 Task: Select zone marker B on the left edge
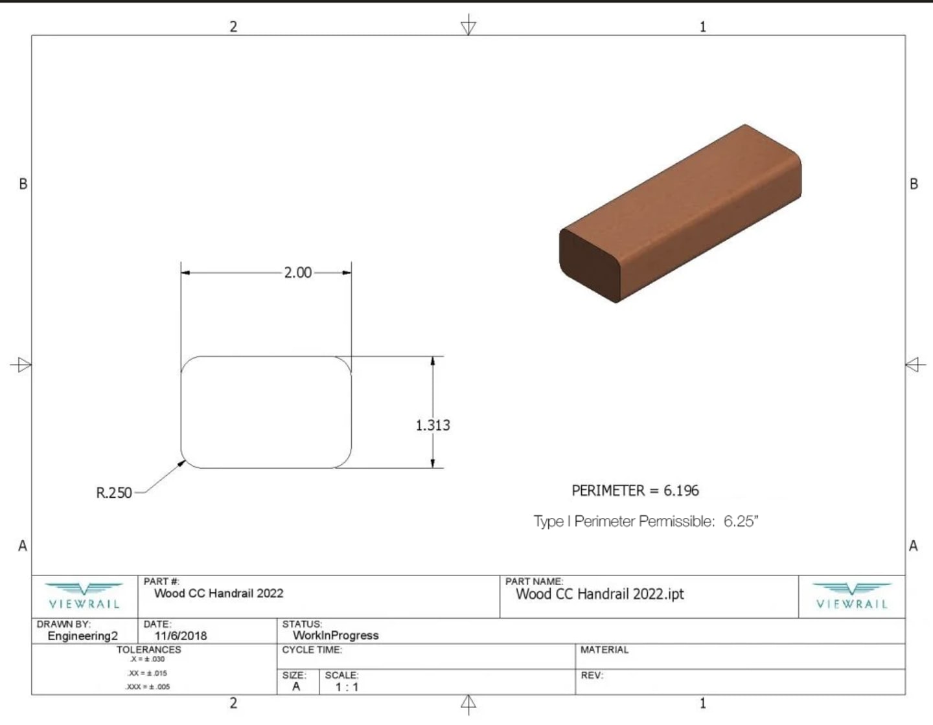[x=23, y=184]
